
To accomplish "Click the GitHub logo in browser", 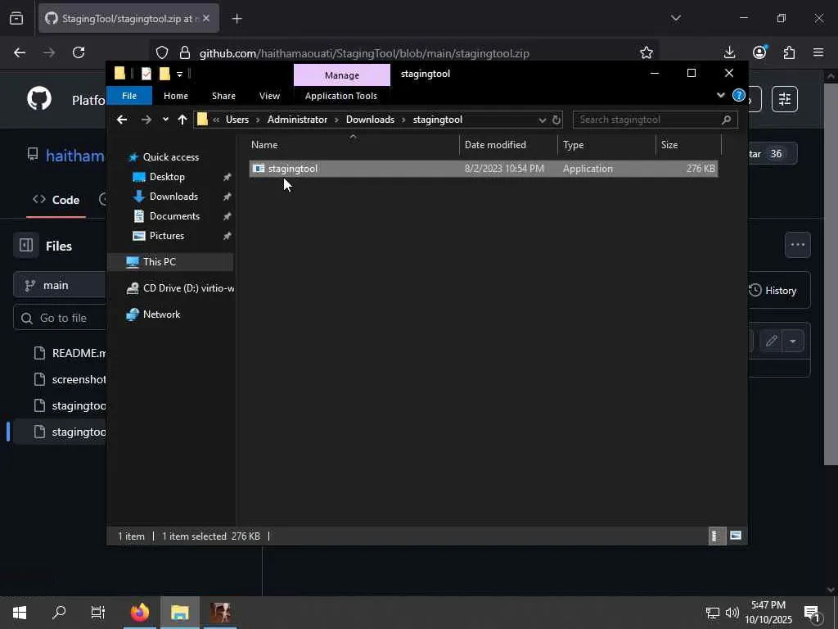I will tap(39, 98).
